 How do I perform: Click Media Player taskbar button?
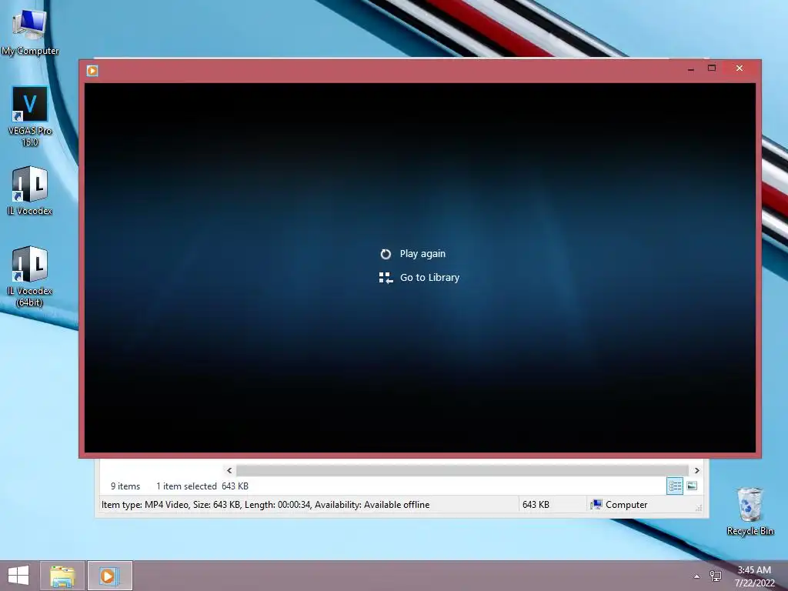point(109,576)
